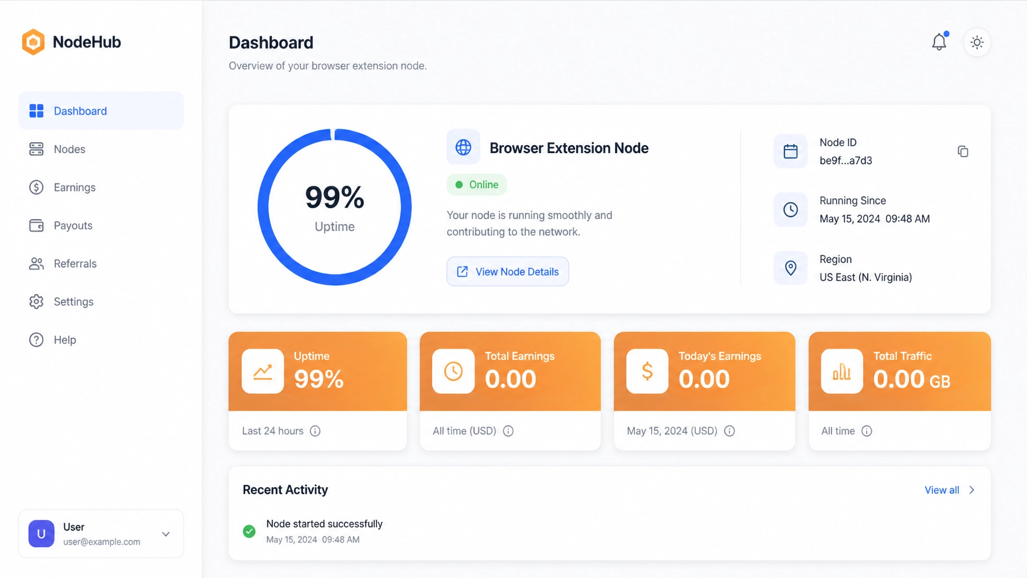The image size is (1027, 578).
Task: Click the Payouts wallet icon in sidebar
Action: pyautogui.click(x=36, y=225)
